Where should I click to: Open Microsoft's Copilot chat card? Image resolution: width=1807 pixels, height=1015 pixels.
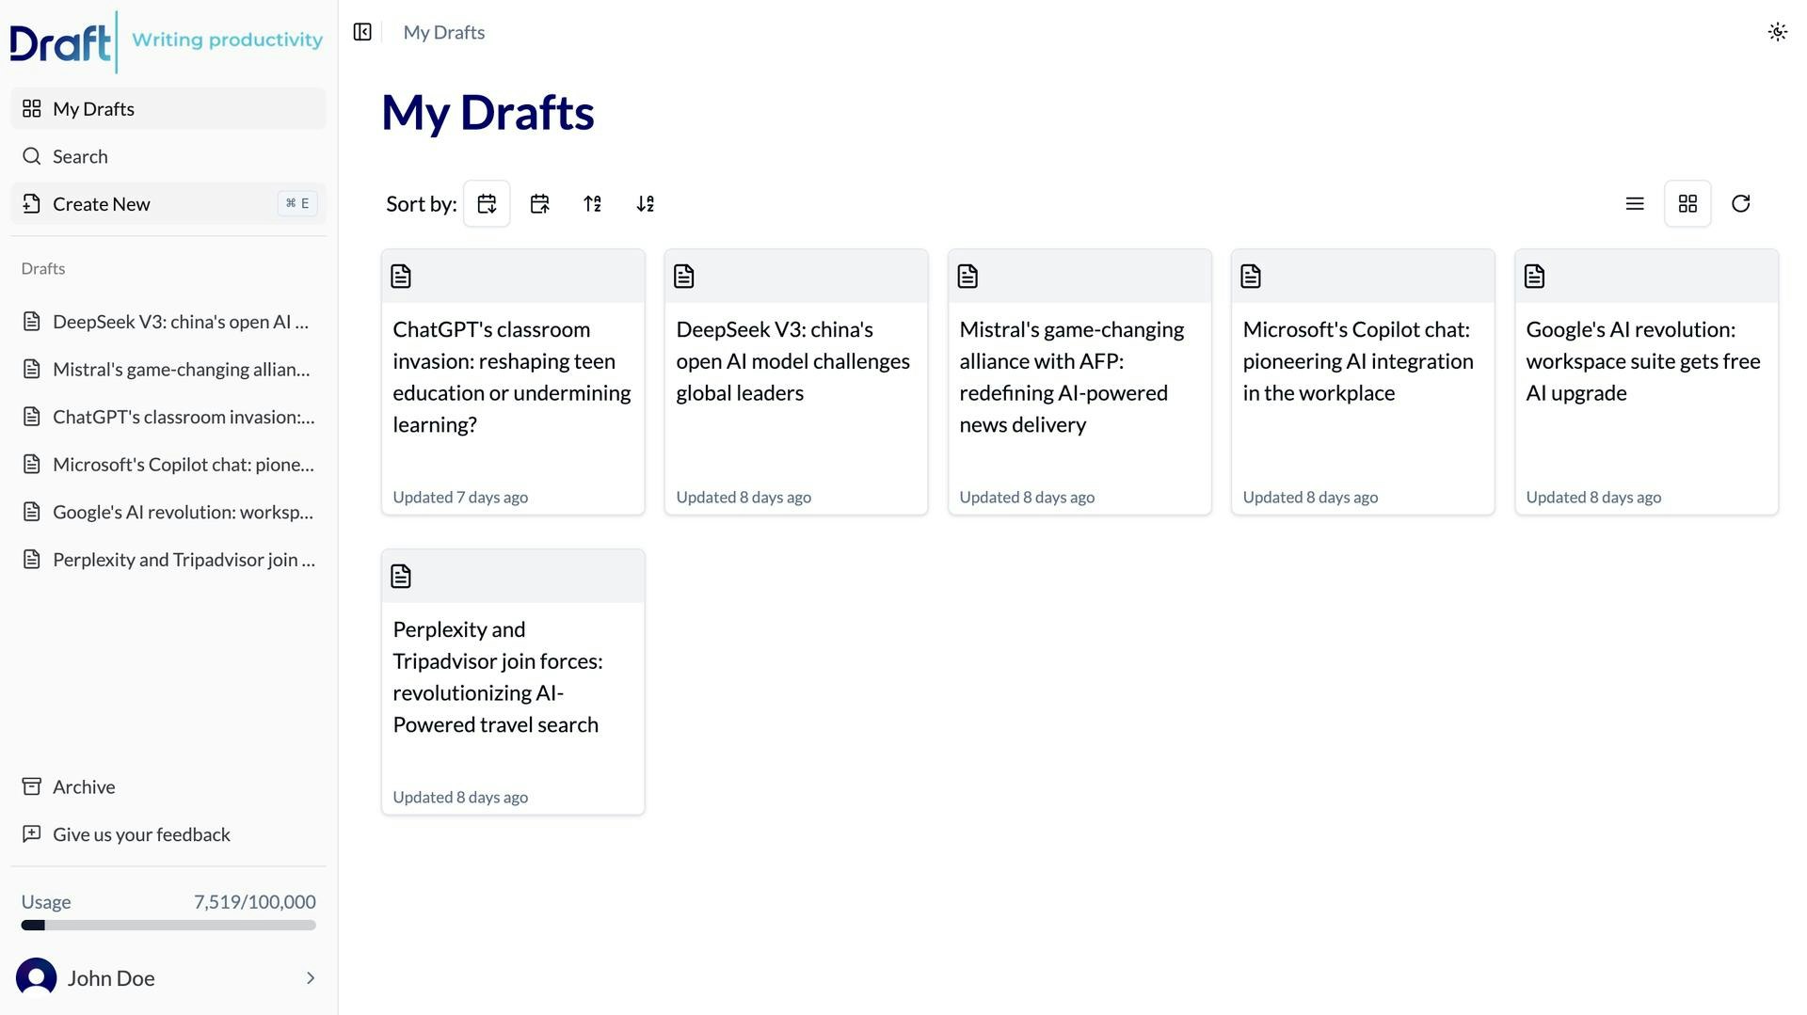click(1363, 382)
